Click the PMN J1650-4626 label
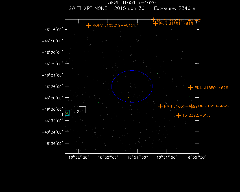The image size is (240, 192). coord(211,88)
